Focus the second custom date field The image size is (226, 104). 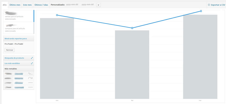[87, 5]
